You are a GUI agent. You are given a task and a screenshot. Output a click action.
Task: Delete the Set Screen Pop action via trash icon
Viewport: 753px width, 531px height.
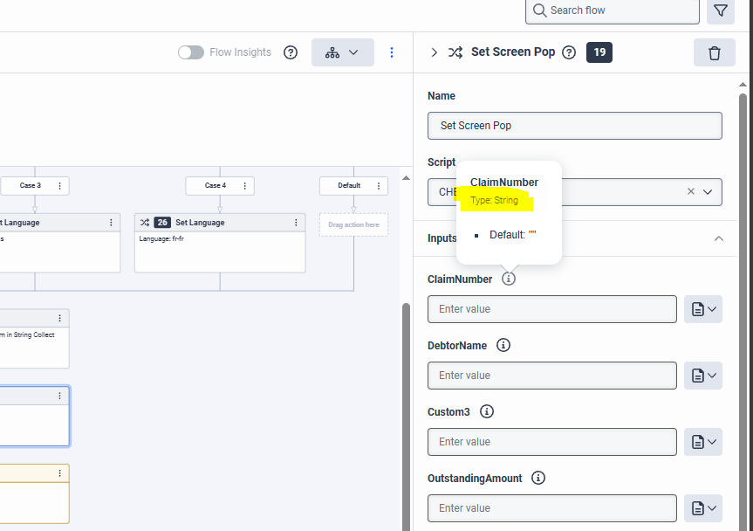tap(714, 52)
